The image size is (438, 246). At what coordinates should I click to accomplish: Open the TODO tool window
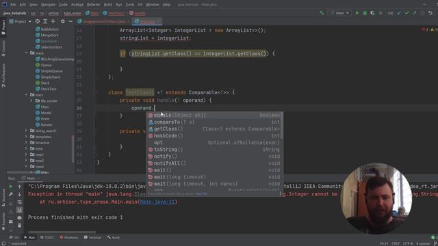pyautogui.click(x=47, y=237)
